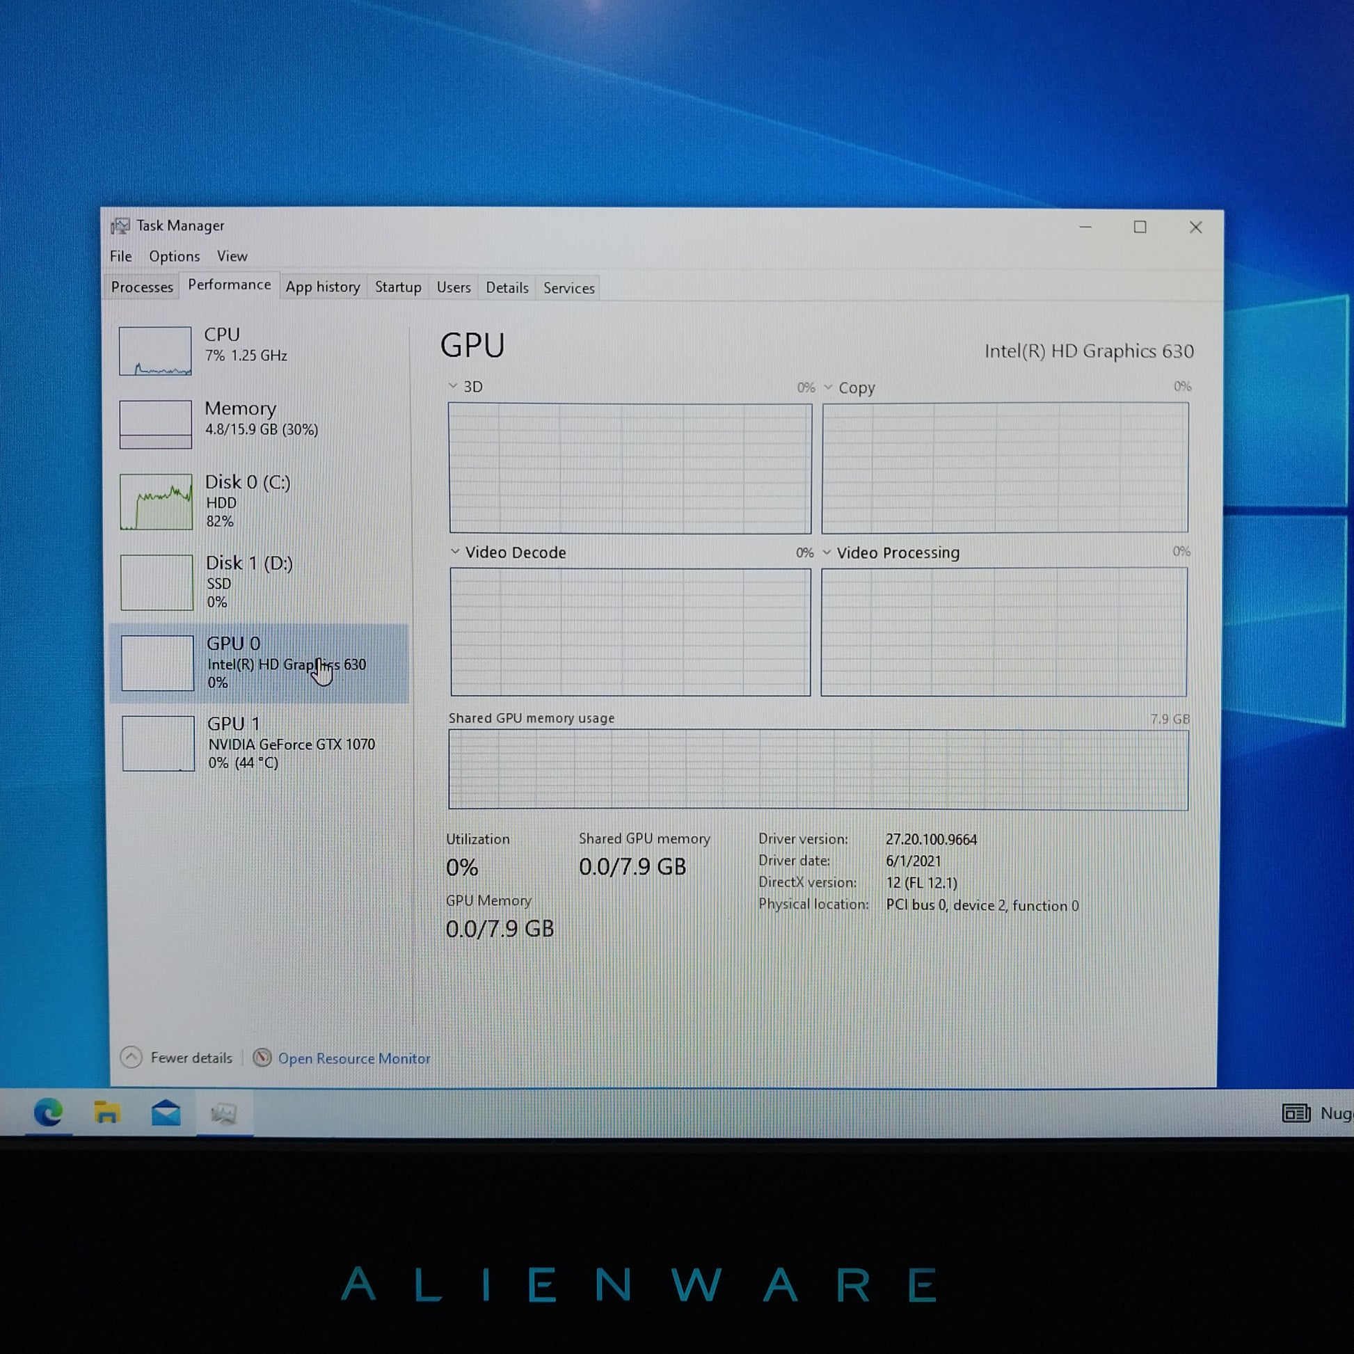Select the CPU usage graph thumbnail

pos(155,351)
